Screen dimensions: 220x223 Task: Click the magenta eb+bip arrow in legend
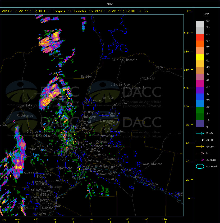pyautogui.click(x=200, y=160)
